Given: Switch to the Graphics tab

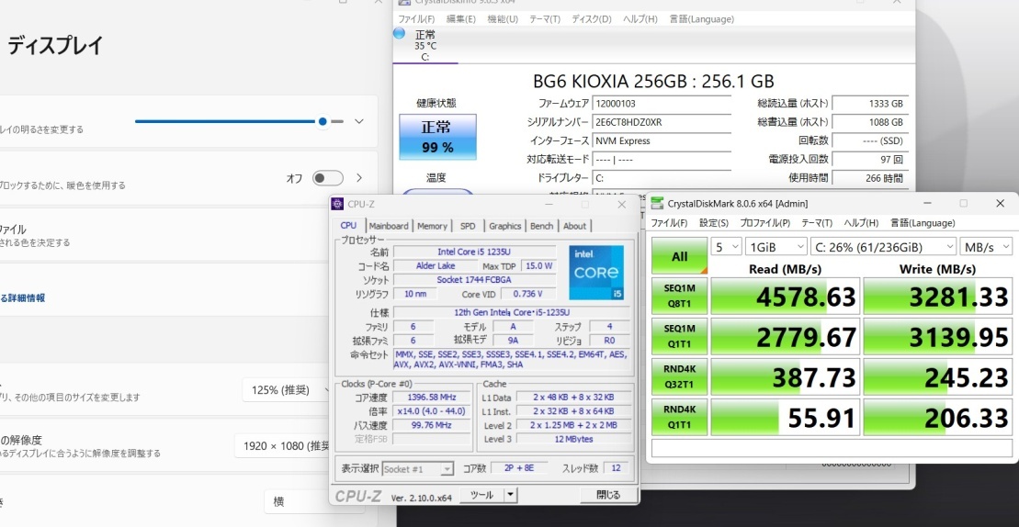Looking at the screenshot, I should [x=505, y=226].
